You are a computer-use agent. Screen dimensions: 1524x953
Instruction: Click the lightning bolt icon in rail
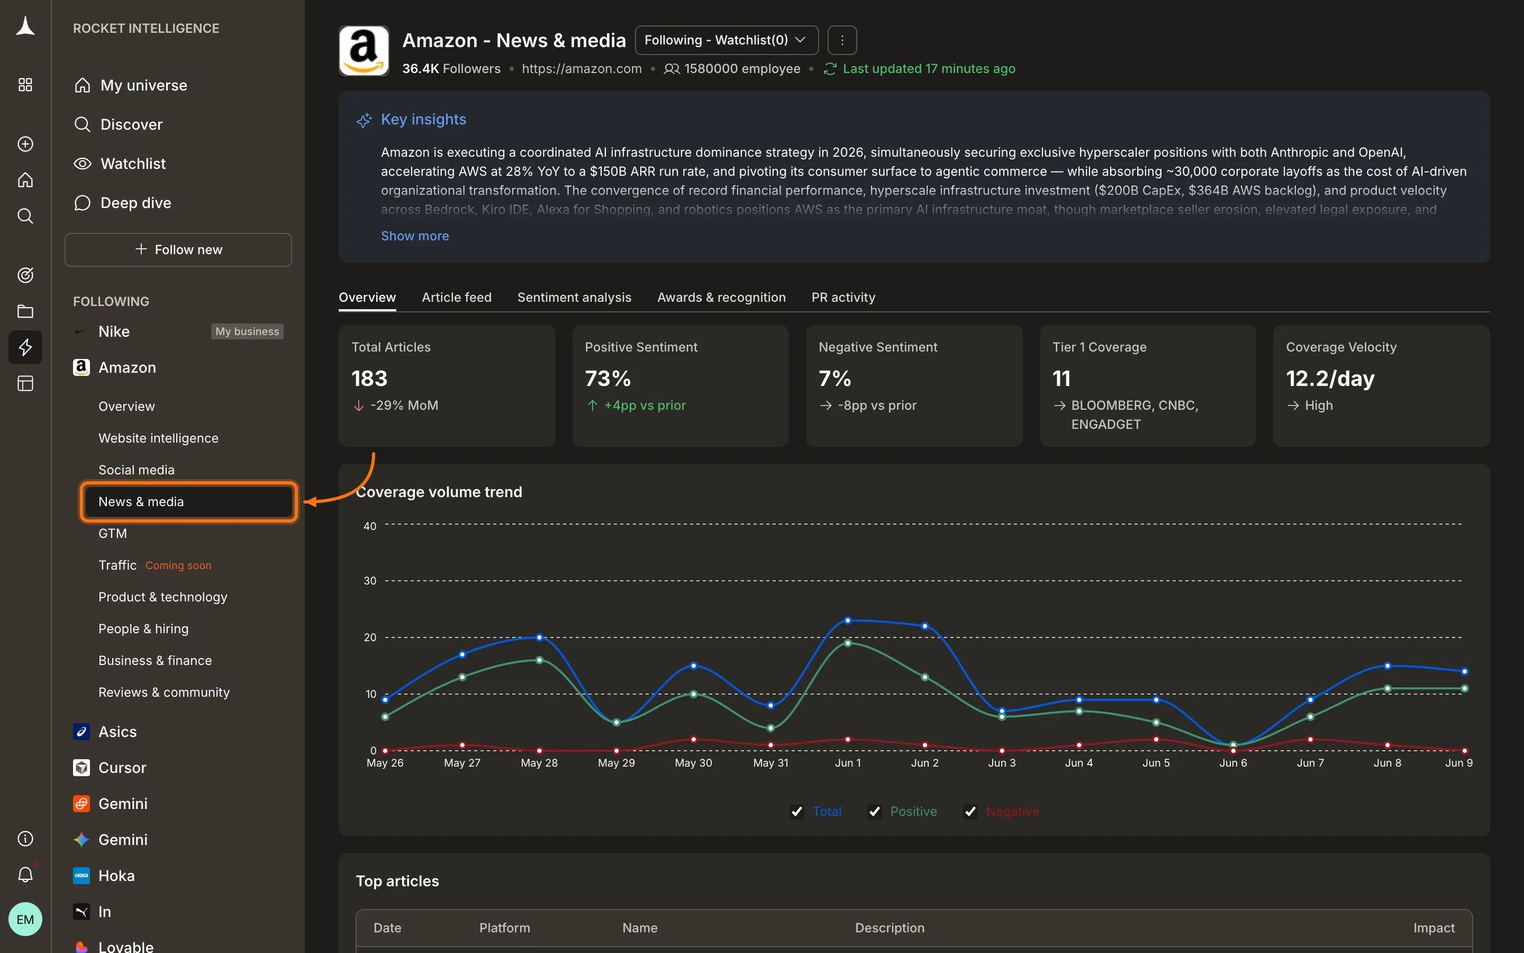click(x=25, y=347)
